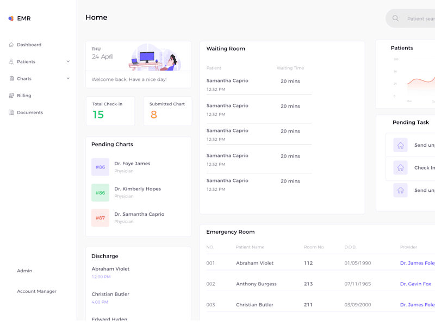Viewport: 435px width, 326px height.
Task: Open the red #87 chart badge
Action: [x=101, y=218]
